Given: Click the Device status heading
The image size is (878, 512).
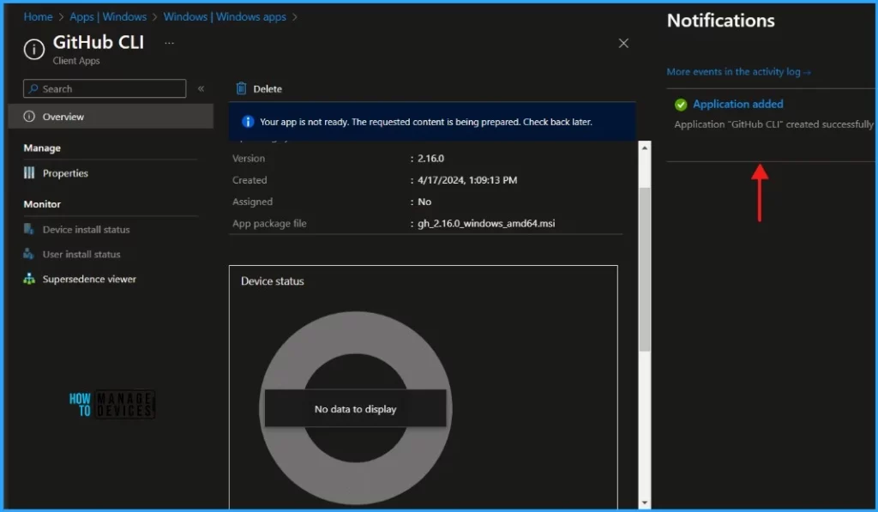Looking at the screenshot, I should pos(272,281).
